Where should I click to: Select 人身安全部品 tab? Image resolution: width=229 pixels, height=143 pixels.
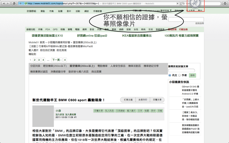click(118, 66)
